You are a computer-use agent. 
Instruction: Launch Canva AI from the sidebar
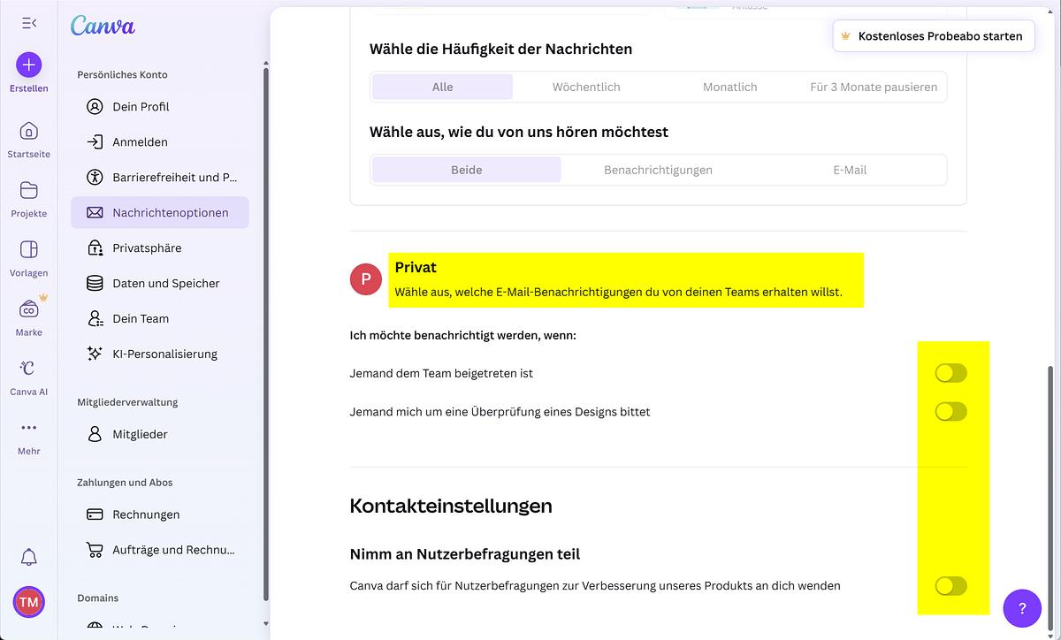click(28, 369)
